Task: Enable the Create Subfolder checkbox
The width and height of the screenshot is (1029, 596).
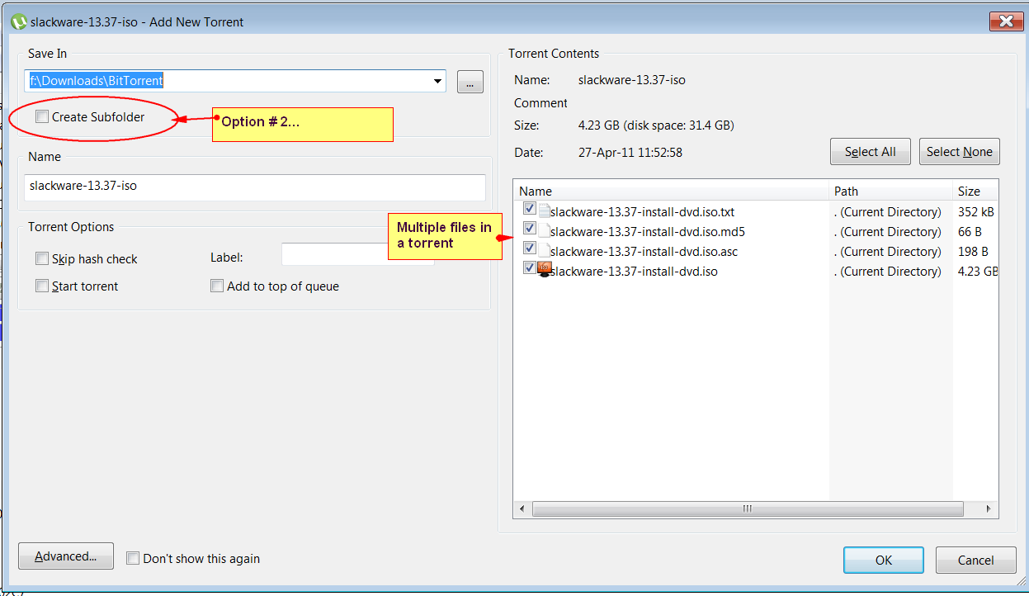Action: pyautogui.click(x=42, y=117)
